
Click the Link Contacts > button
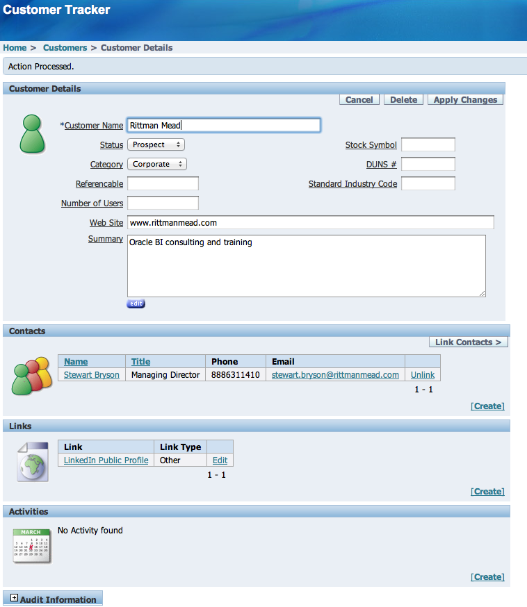coord(469,342)
